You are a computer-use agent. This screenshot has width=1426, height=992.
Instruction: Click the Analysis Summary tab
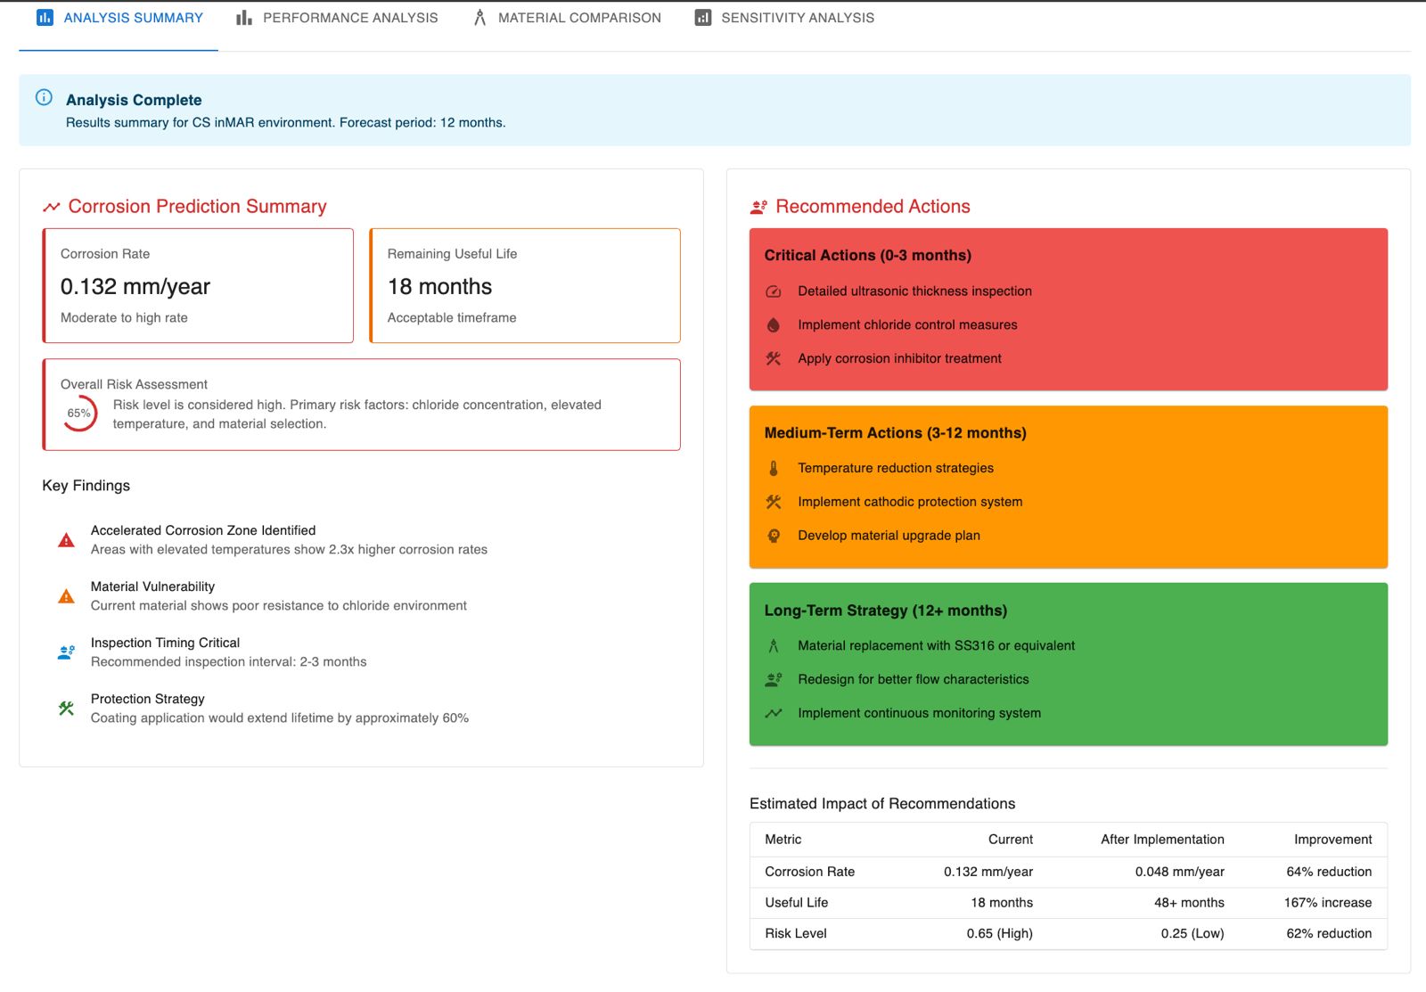point(119,18)
